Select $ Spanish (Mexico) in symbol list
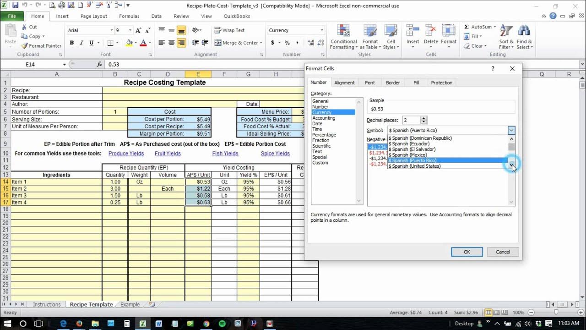The height and width of the screenshot is (330, 586). pyautogui.click(x=448, y=155)
